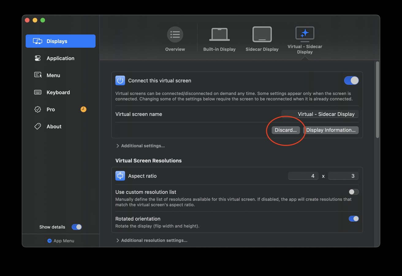Click the App Menu arrow icon
Viewport: 402px width, 276px height.
[x=50, y=241]
